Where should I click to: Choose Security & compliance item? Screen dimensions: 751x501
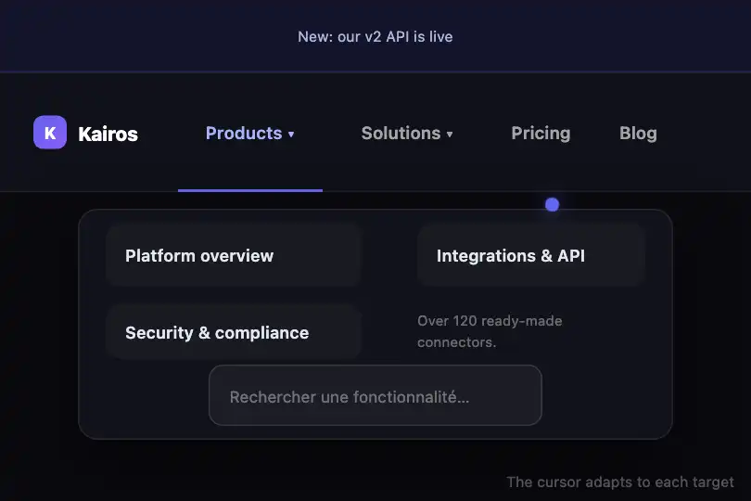coord(234,332)
